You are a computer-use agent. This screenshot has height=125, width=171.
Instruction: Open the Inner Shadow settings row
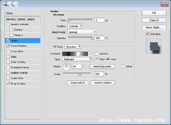tap(23, 46)
